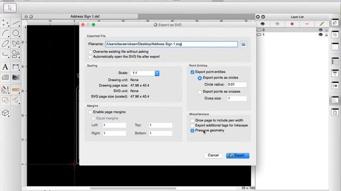
Task: Click into the Filename field
Action: point(172,44)
